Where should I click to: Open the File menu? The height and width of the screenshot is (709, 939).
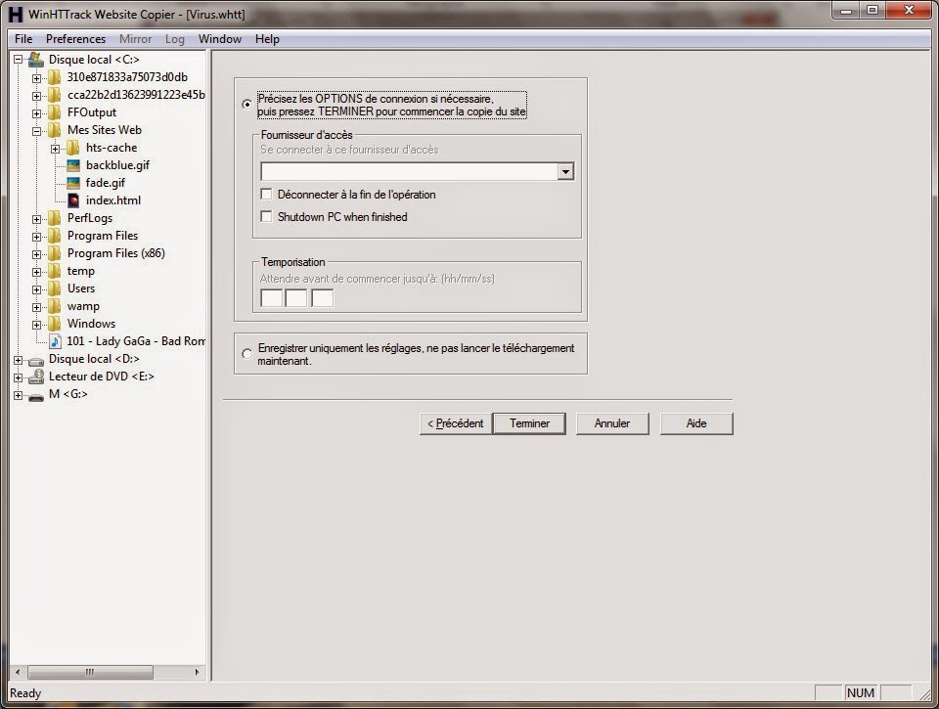coord(23,39)
